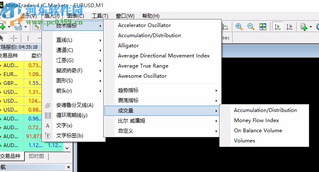Choose Accelerator Oscillator indicator

pos(144,25)
